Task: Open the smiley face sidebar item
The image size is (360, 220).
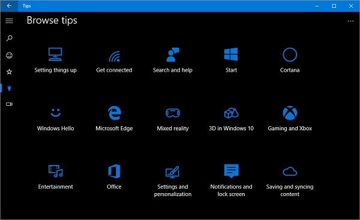Action: click(9, 56)
